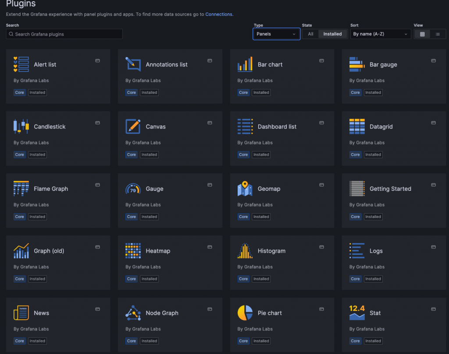This screenshot has height=354, width=449.
Task: Open the Type dropdown showing Panels
Action: 276,34
